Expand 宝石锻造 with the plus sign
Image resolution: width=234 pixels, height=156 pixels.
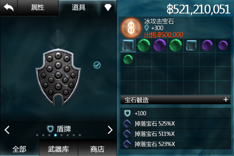coord(226,99)
